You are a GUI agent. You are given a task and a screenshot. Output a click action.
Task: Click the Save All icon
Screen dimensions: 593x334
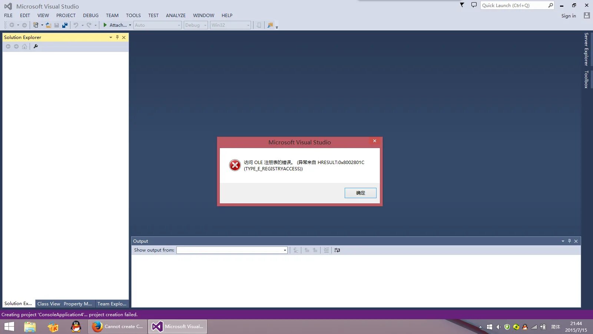[65, 25]
